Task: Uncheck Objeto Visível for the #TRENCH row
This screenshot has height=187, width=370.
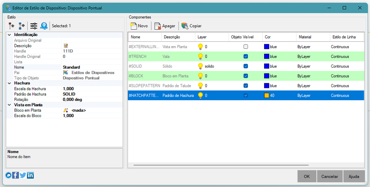Action: 246,57
